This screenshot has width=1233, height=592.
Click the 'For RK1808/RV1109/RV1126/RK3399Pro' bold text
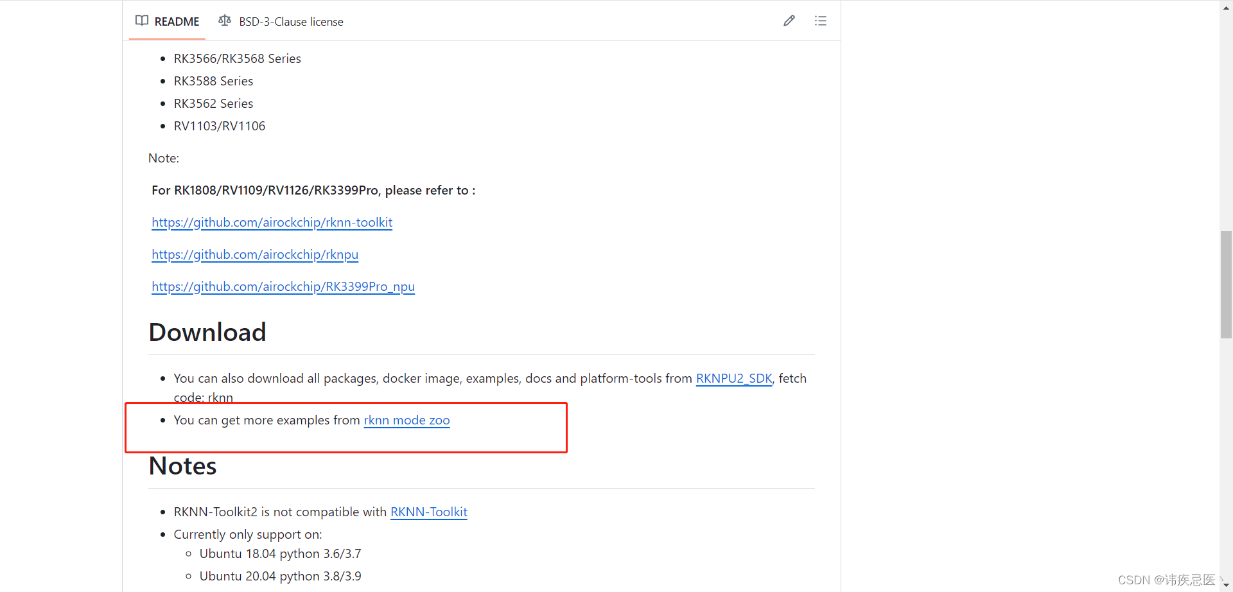(x=313, y=190)
